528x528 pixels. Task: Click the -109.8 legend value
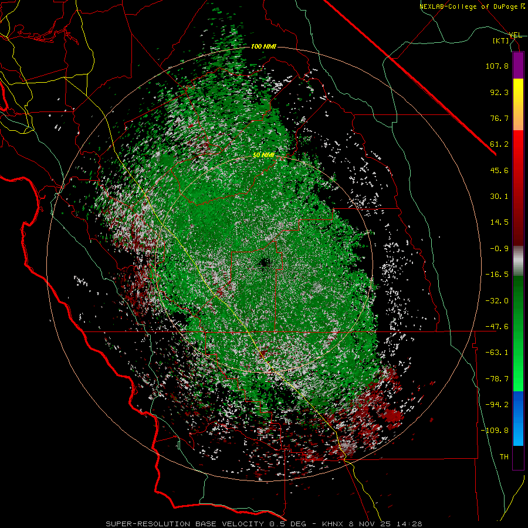(x=495, y=431)
